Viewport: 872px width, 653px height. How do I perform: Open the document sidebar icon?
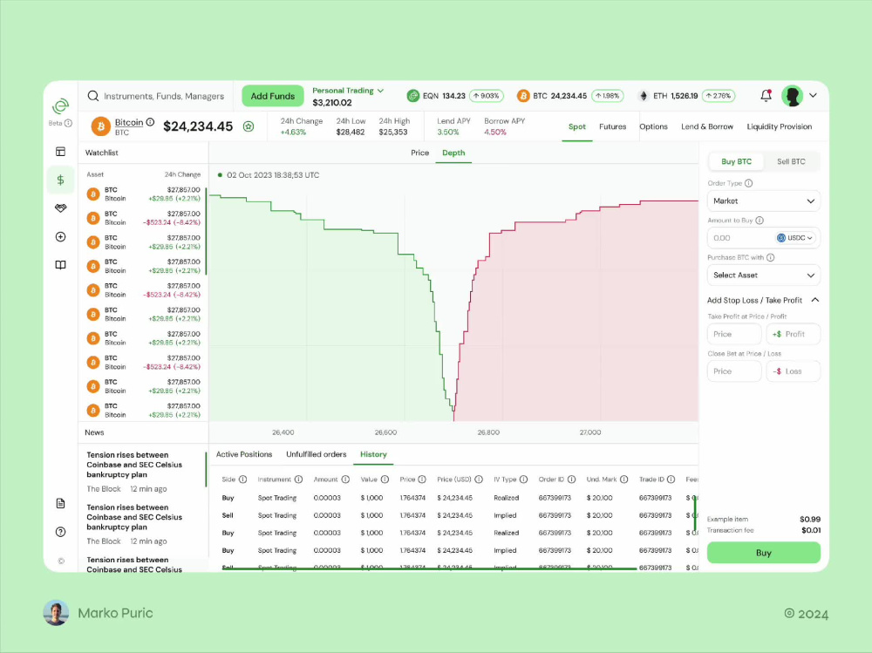pyautogui.click(x=61, y=503)
